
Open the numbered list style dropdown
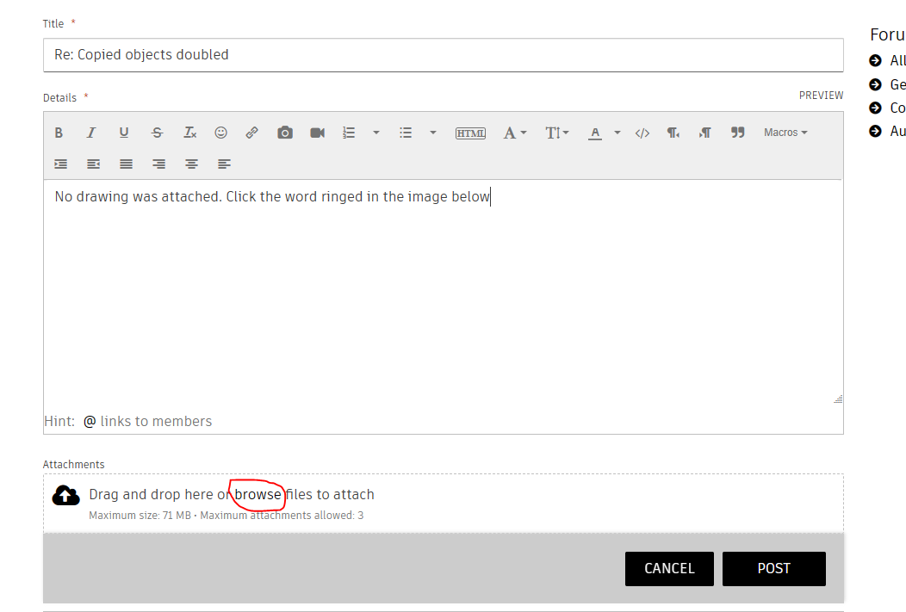pyautogui.click(x=375, y=132)
